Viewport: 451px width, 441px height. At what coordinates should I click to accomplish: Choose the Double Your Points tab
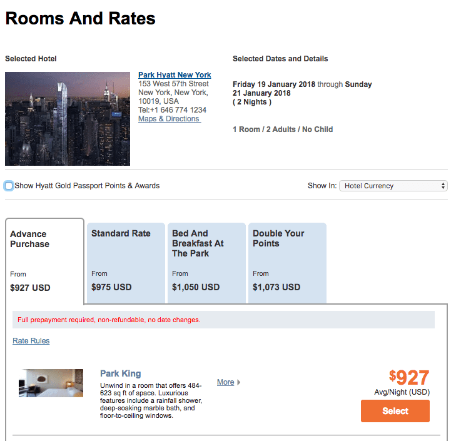pyautogui.click(x=287, y=263)
